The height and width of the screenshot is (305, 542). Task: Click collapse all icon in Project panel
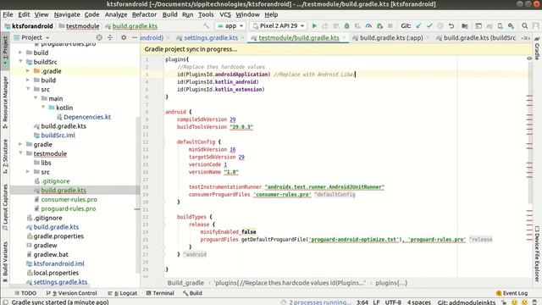pyautogui.click(x=110, y=37)
